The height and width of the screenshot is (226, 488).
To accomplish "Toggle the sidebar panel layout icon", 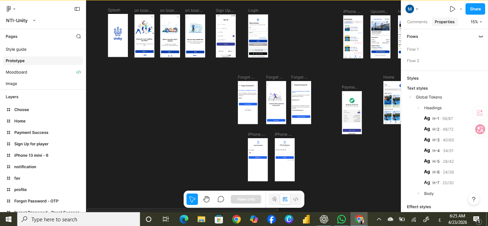I will tap(77, 9).
